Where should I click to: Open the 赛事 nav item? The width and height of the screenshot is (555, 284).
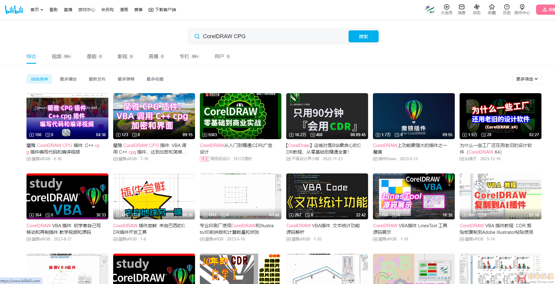pyautogui.click(x=138, y=10)
